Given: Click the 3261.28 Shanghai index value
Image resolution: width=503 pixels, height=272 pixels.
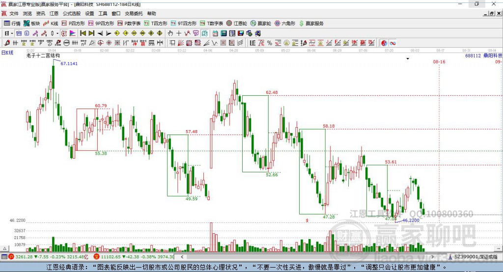Looking at the screenshot, I should pos(24,257).
